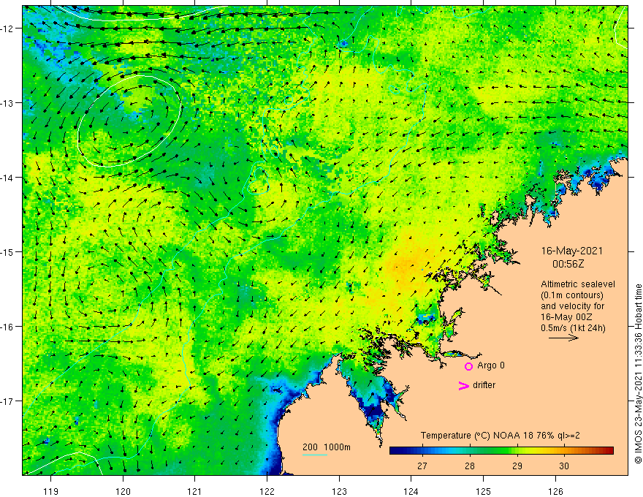Click the longitude 126 axis label

pos(555,491)
